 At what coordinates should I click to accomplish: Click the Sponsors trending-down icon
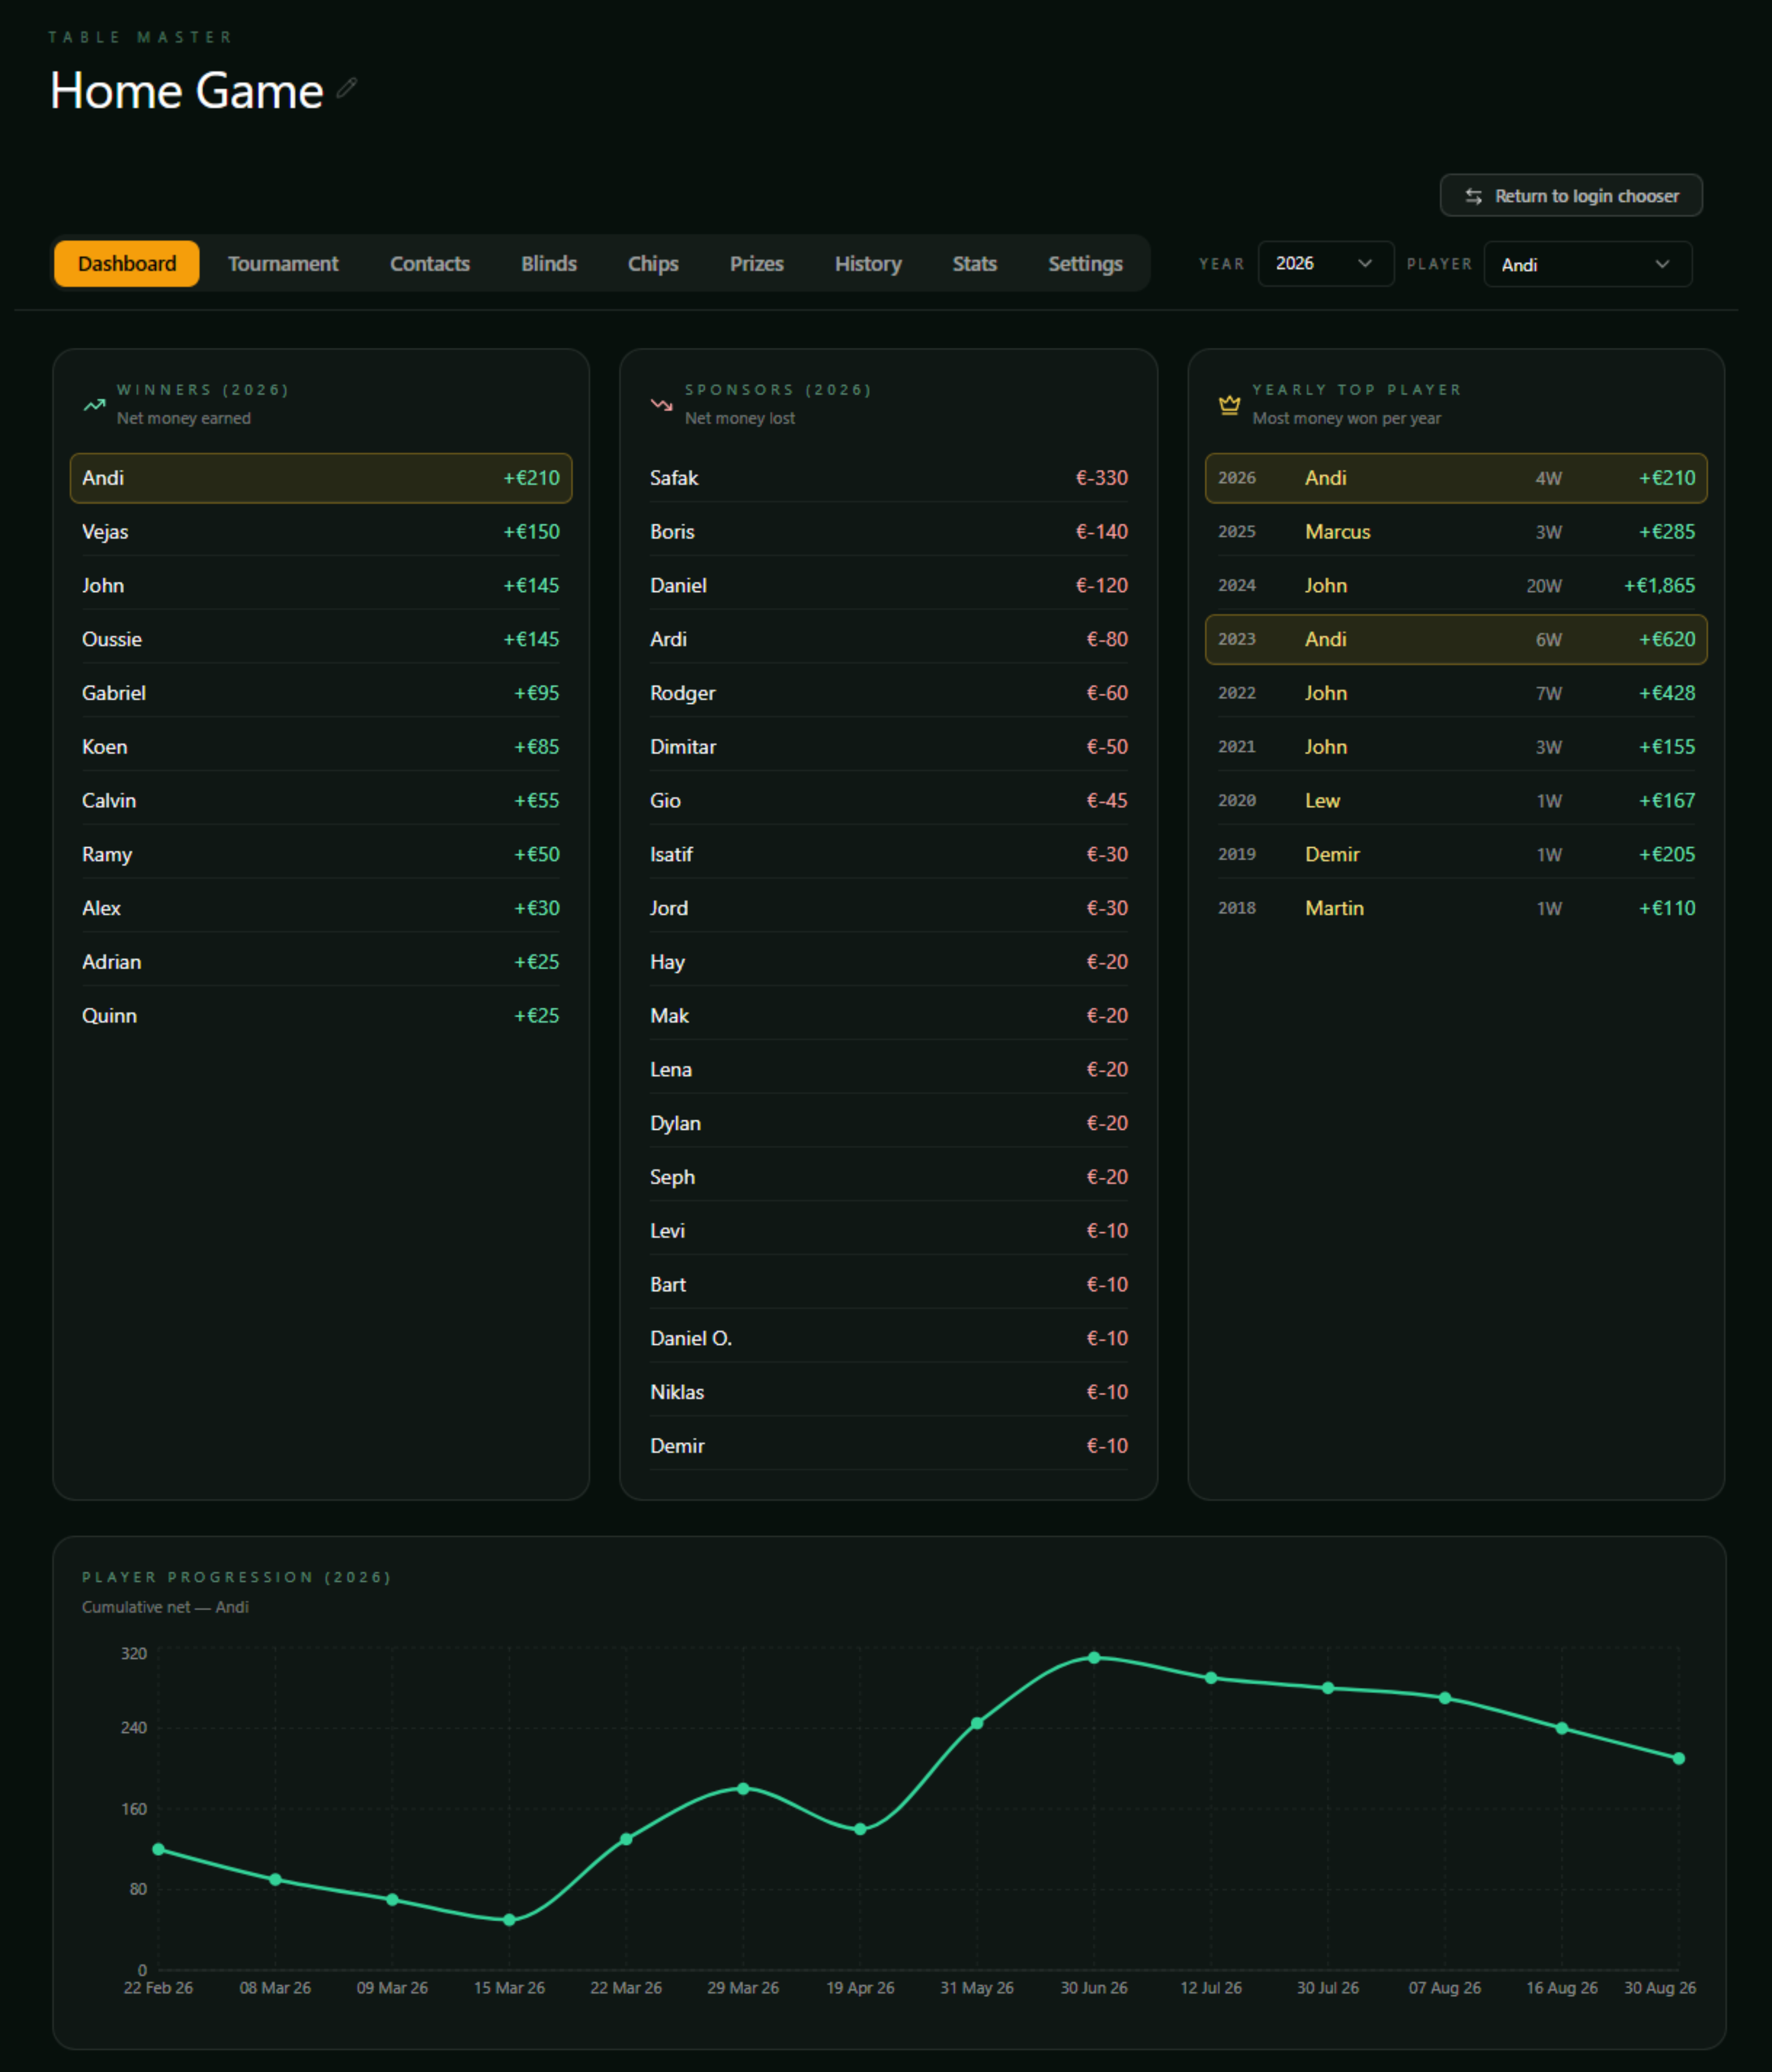click(x=662, y=405)
